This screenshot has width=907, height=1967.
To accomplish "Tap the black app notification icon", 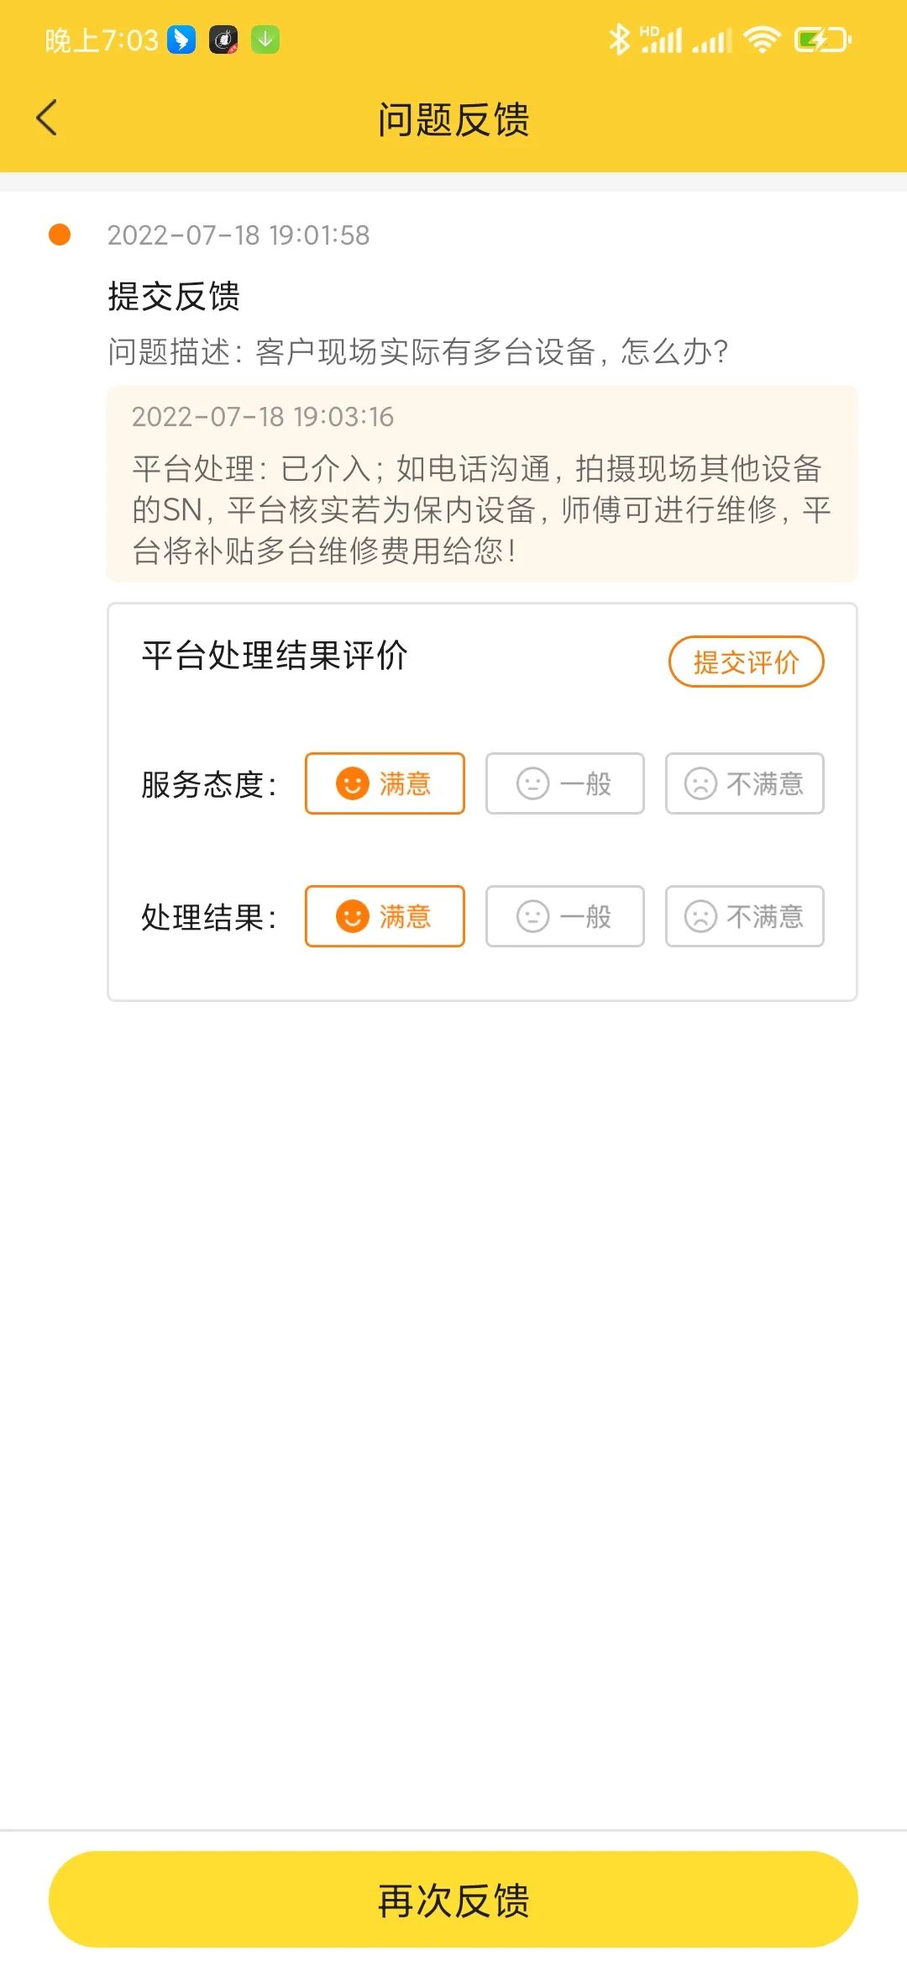I will pos(223,40).
